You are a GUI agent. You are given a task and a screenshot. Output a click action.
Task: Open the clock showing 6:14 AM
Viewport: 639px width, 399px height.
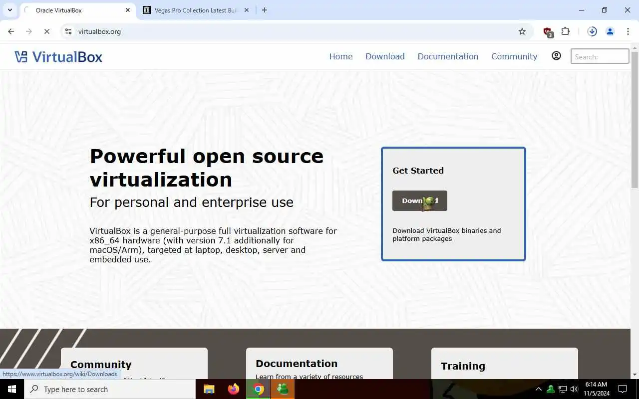coord(597,389)
